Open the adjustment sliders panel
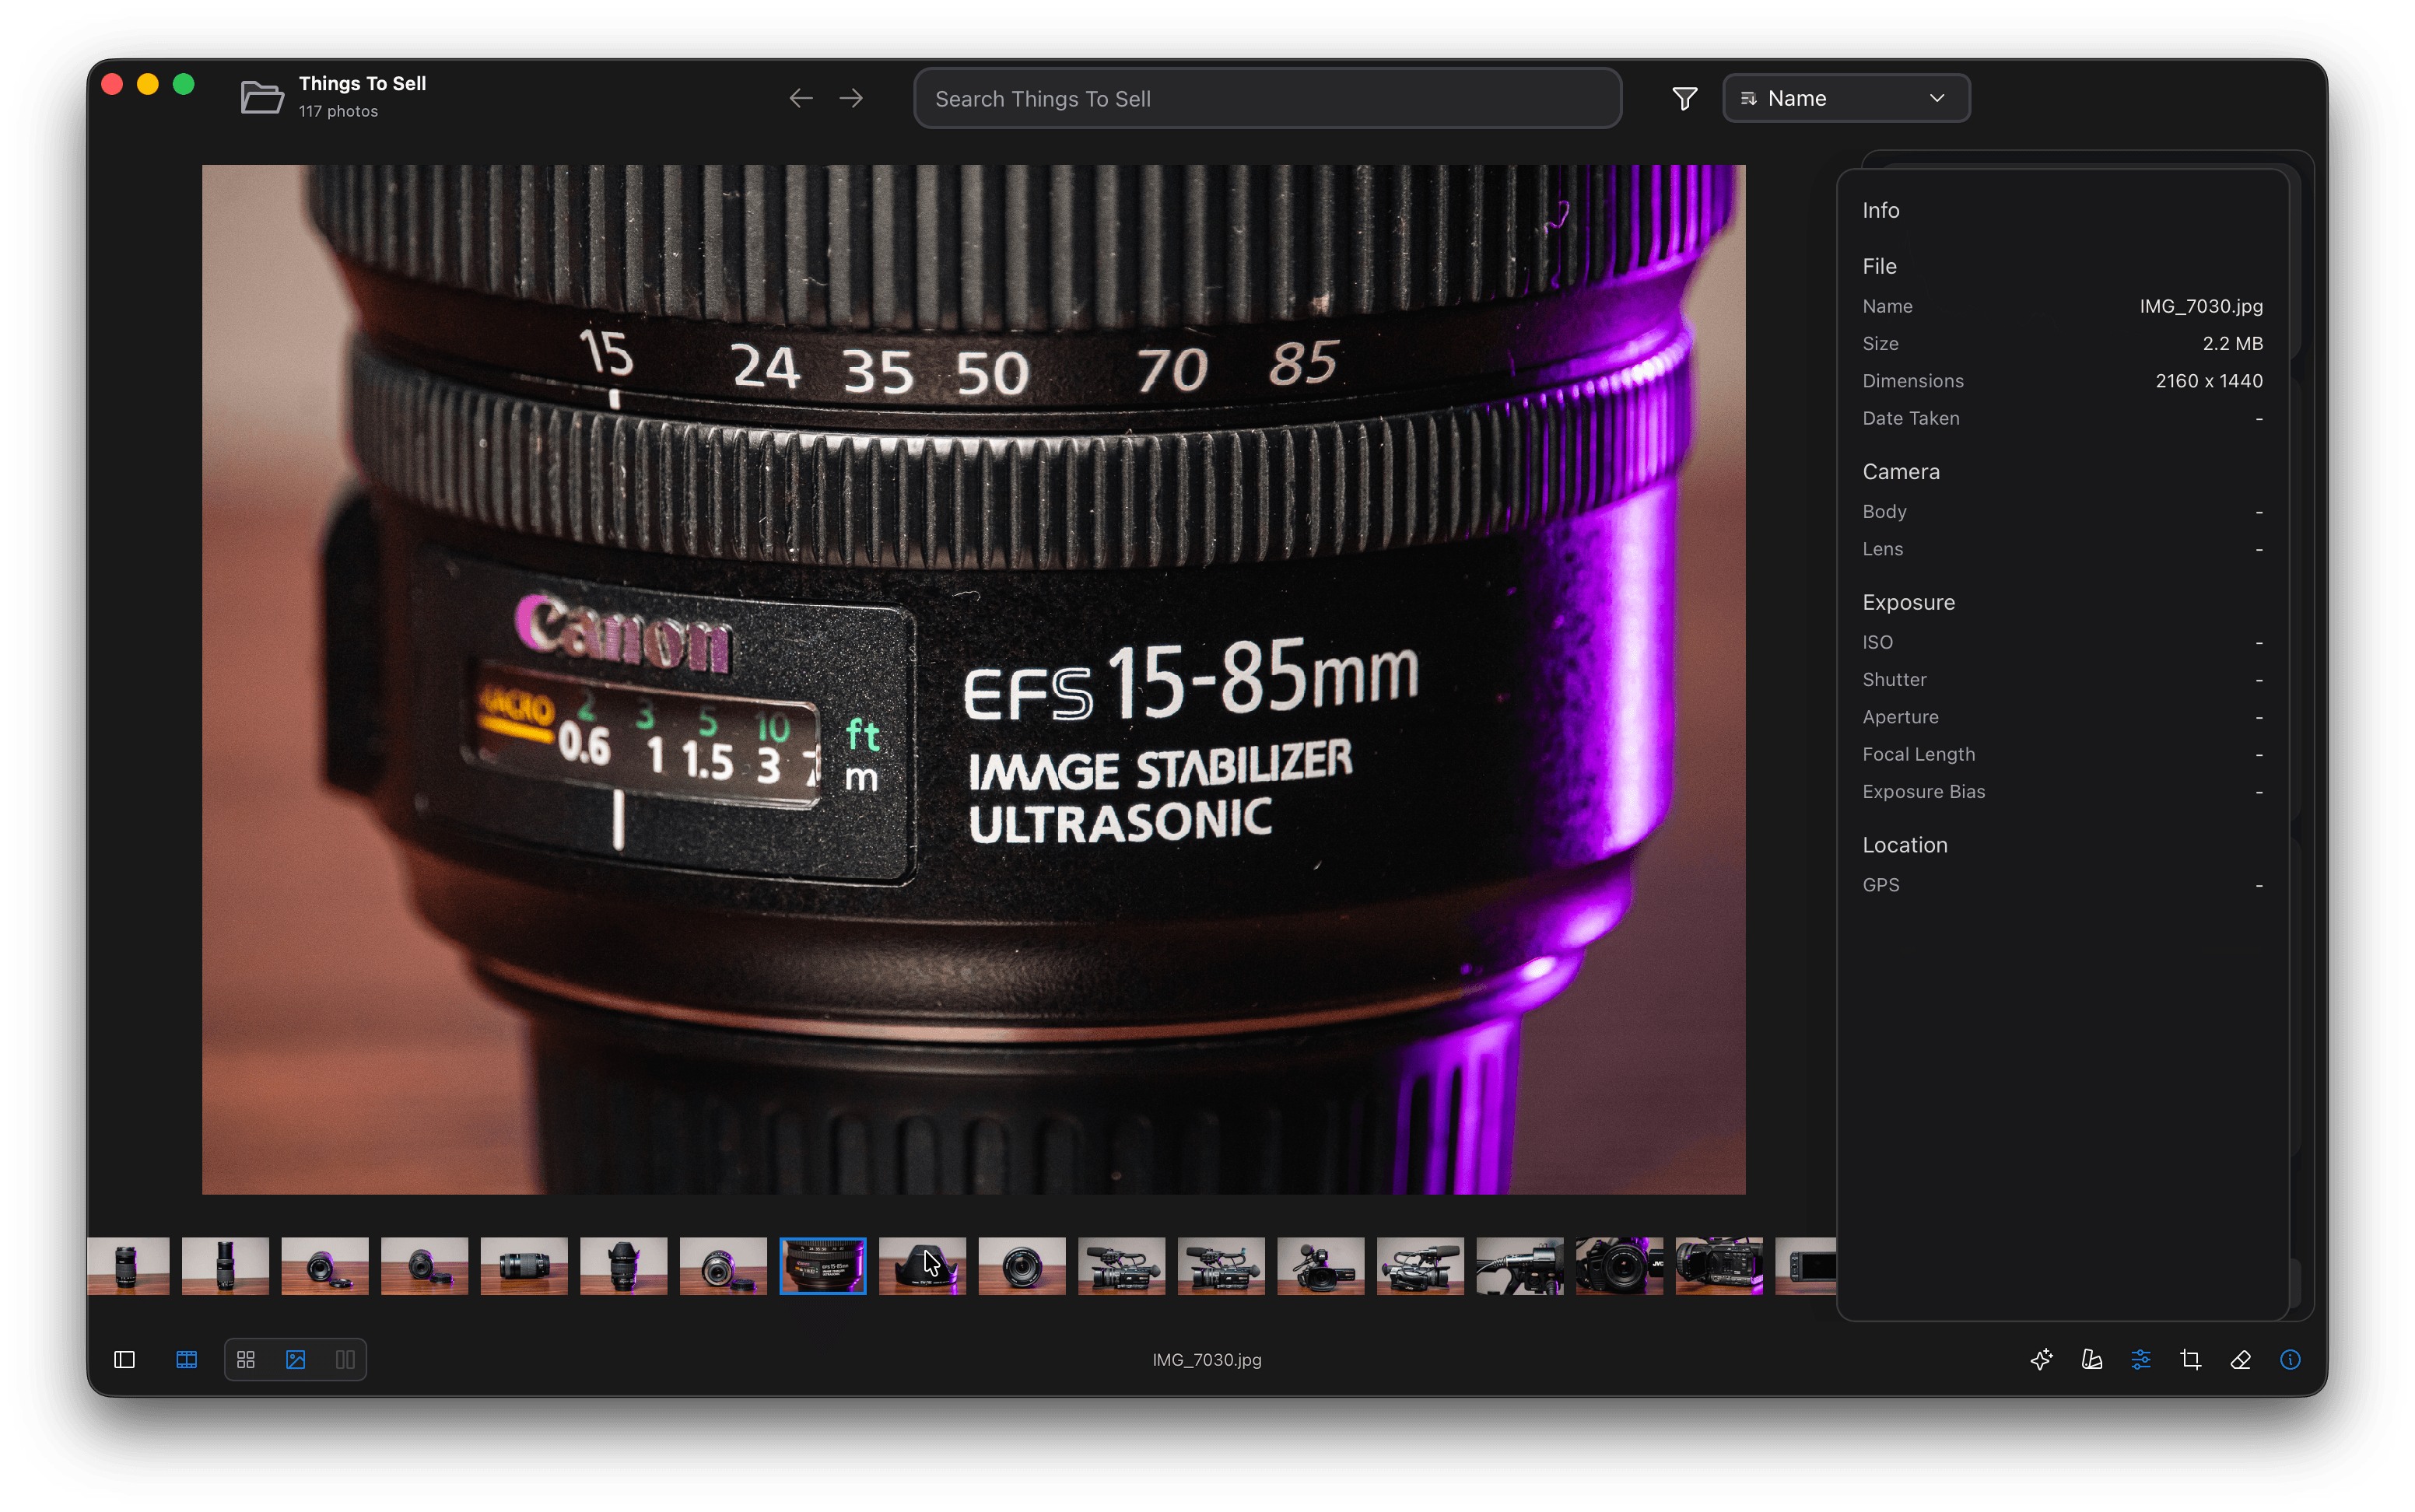2415x1512 pixels. pyautogui.click(x=2141, y=1360)
